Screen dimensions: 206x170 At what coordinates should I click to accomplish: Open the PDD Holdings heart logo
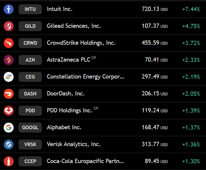9,111
